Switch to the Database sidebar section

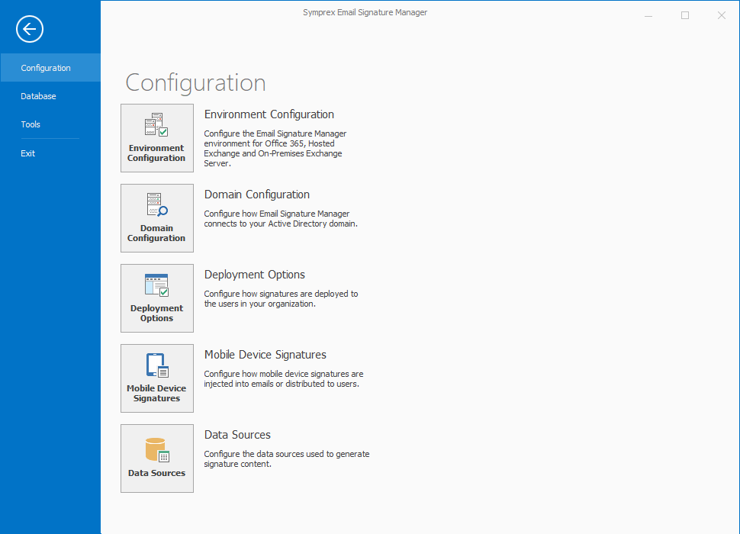click(38, 96)
